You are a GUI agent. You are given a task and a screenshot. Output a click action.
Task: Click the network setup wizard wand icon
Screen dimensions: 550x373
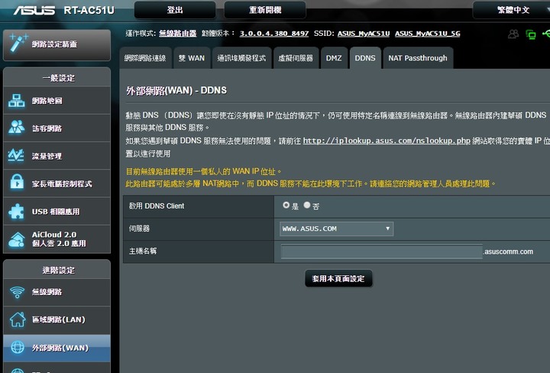coord(18,43)
